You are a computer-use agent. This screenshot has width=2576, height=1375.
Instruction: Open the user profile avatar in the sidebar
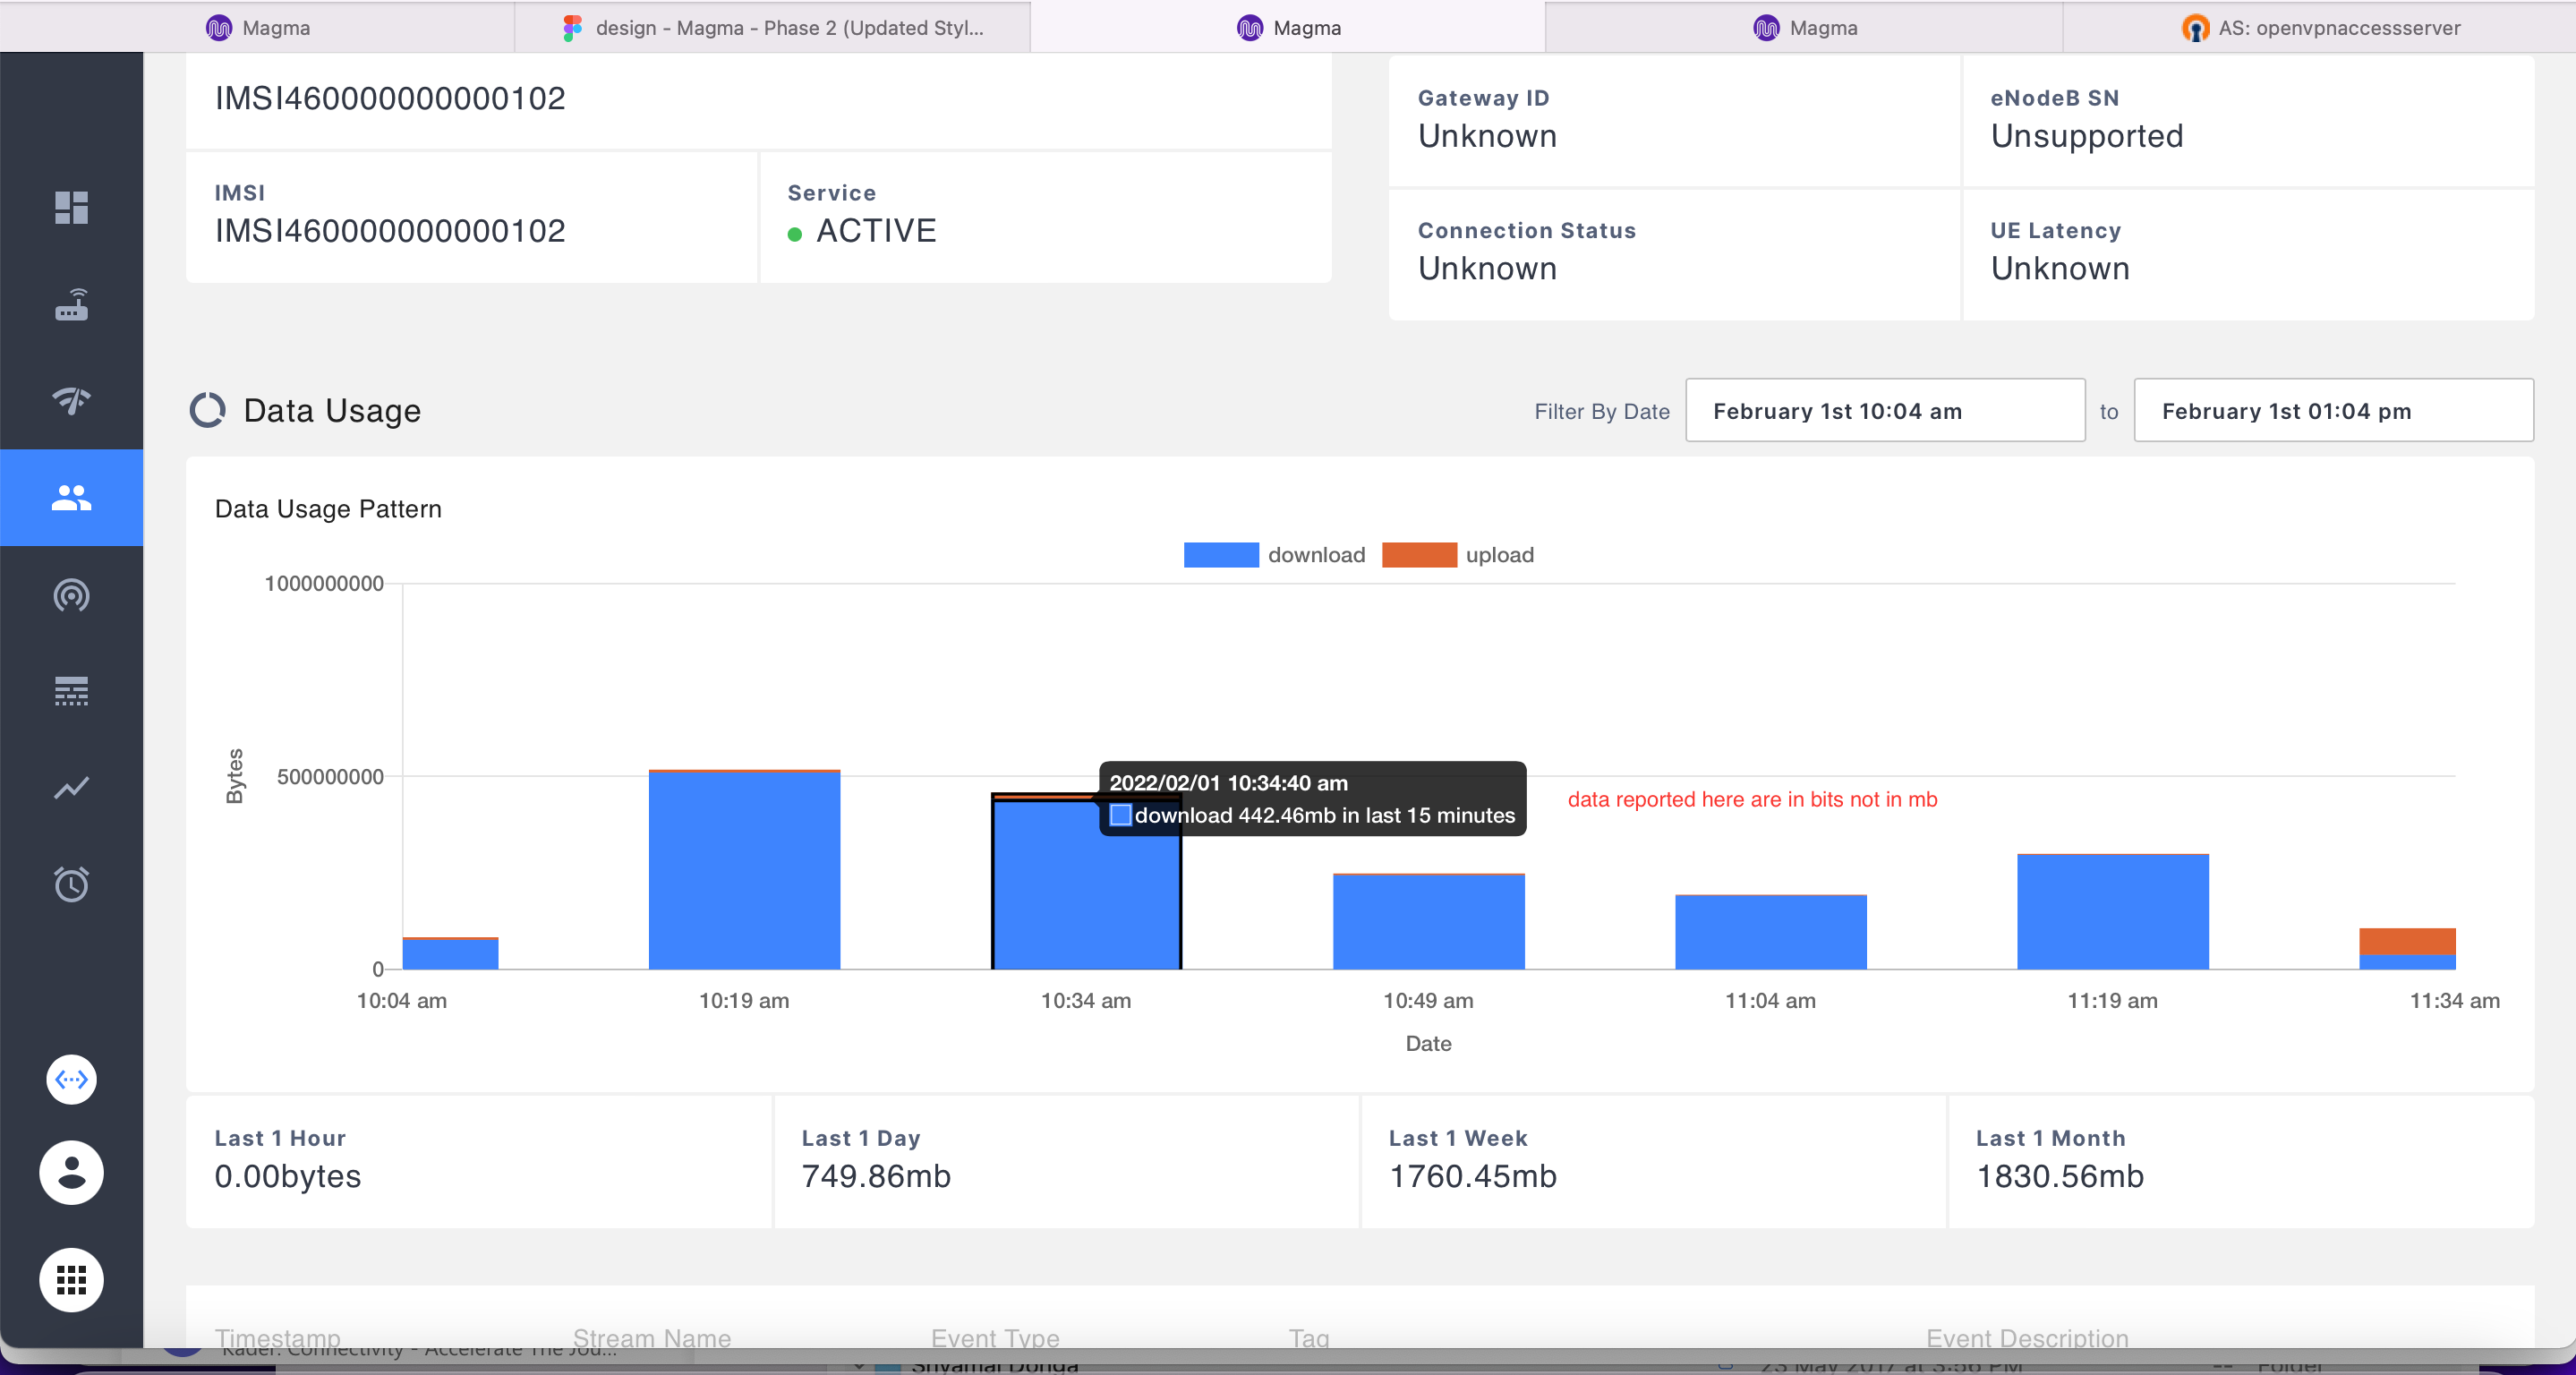coord(71,1173)
